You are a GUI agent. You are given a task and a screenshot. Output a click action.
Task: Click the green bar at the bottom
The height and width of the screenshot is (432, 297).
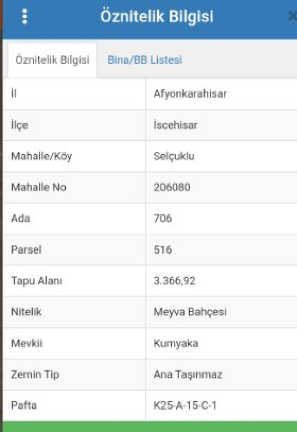(150, 426)
